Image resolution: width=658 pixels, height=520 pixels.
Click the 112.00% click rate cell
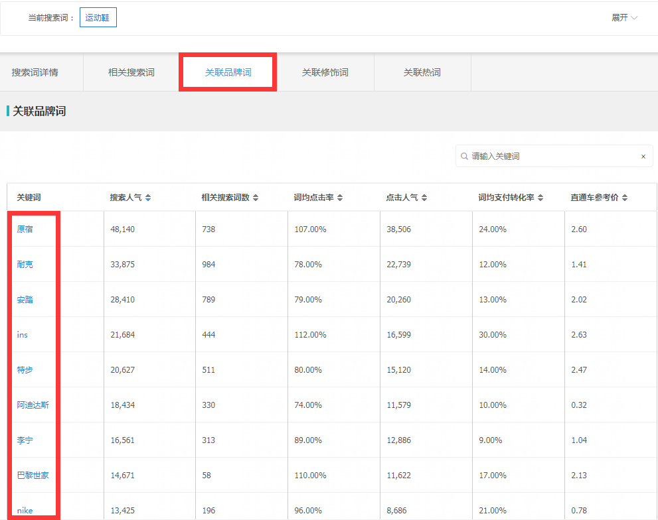click(x=310, y=335)
